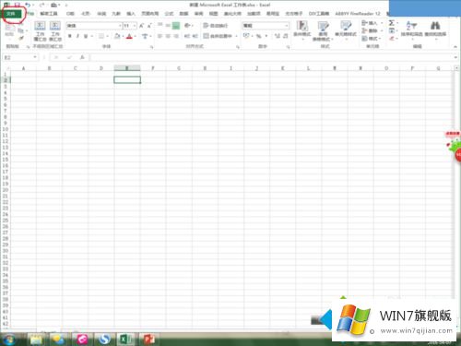Open the font name dropdown
This screenshot has width=461, height=346.
pos(120,26)
